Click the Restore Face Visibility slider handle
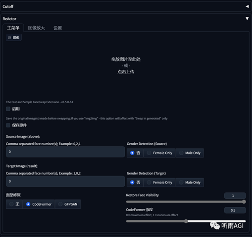The width and height of the screenshot is (252, 237). point(244,202)
